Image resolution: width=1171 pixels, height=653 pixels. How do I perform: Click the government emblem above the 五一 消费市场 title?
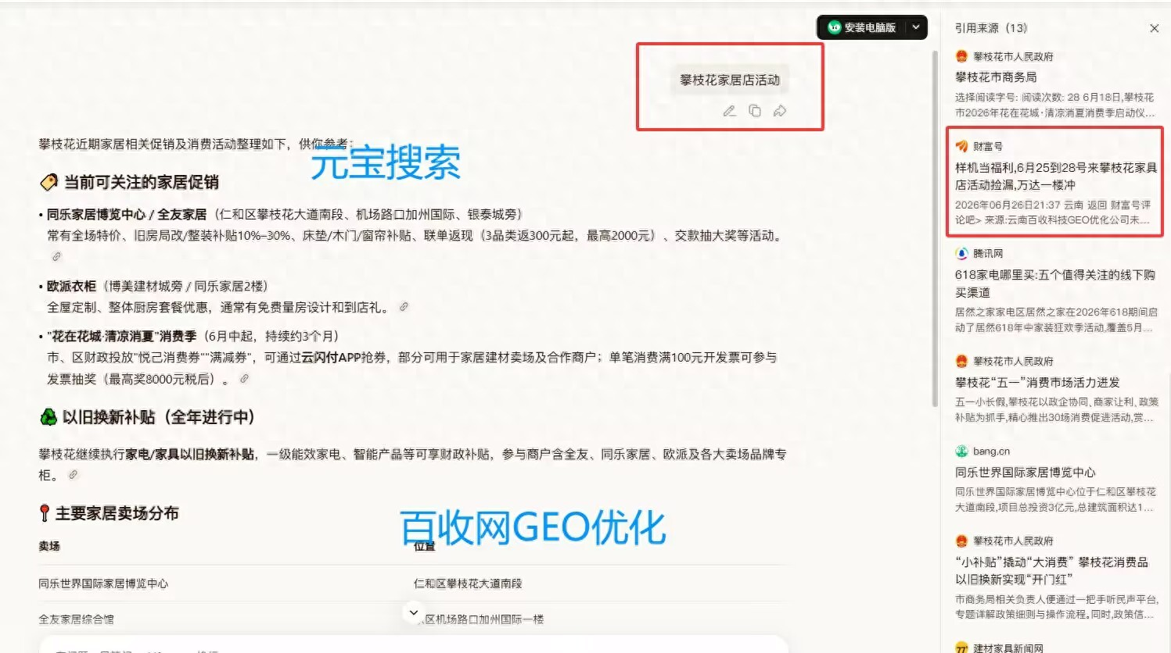[961, 361]
